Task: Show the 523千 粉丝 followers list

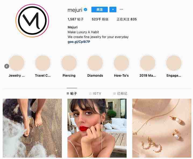Action: 100,19
